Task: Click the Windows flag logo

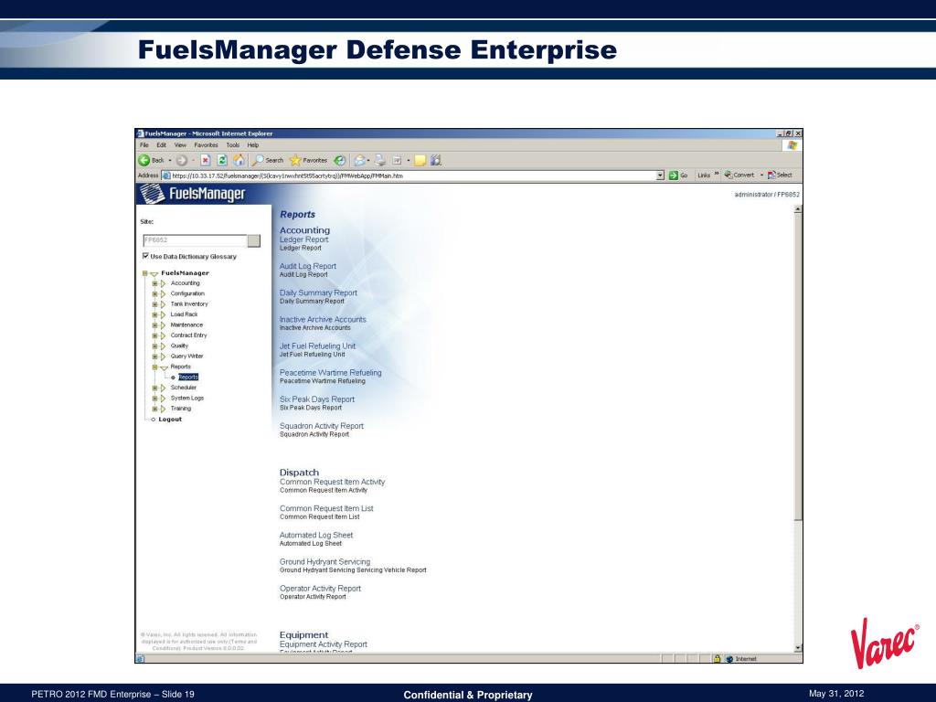Action: tap(792, 145)
